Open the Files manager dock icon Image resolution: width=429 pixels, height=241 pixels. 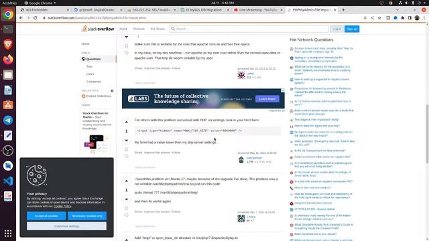(8, 74)
